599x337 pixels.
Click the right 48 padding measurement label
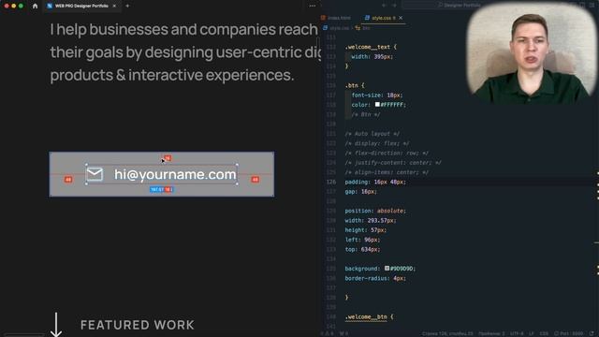click(x=255, y=179)
